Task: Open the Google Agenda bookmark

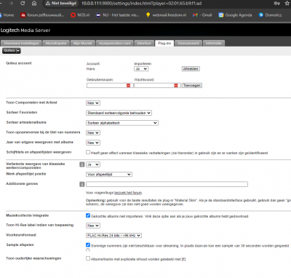Action: [235, 15]
